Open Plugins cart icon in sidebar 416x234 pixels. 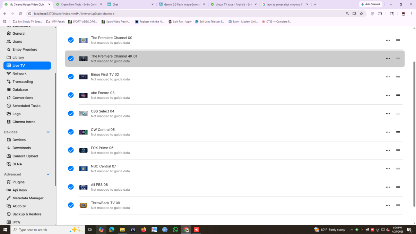click(x=9, y=182)
